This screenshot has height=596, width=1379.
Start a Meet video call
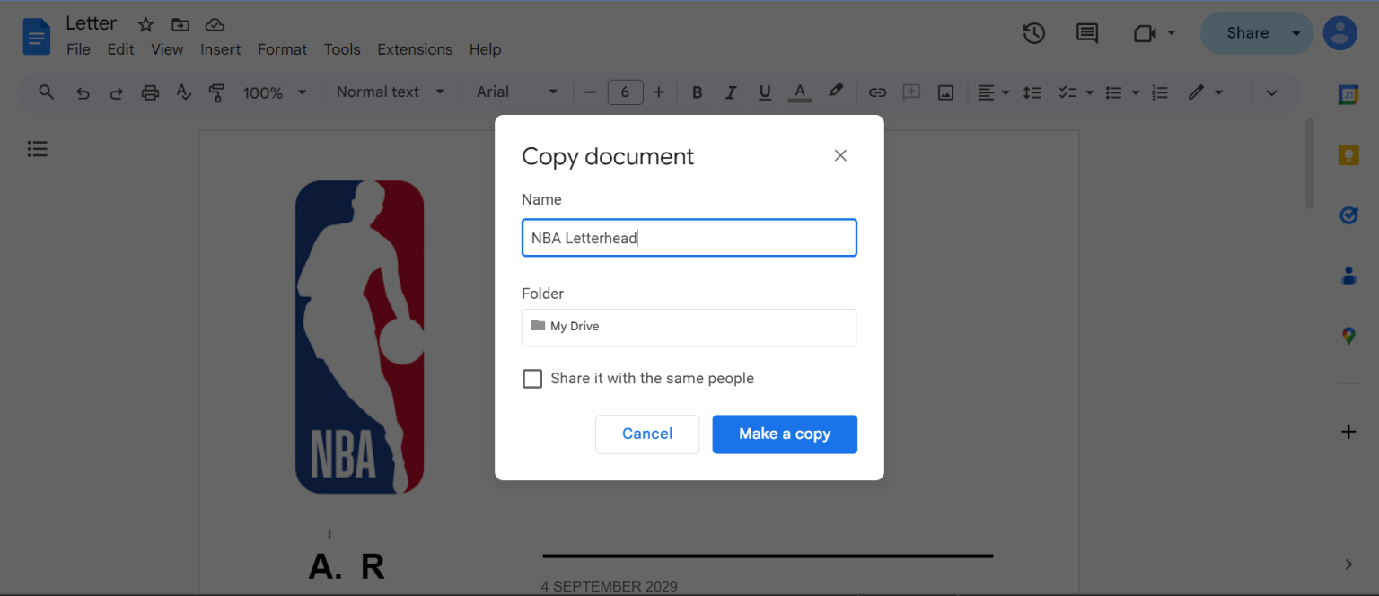tap(1144, 33)
